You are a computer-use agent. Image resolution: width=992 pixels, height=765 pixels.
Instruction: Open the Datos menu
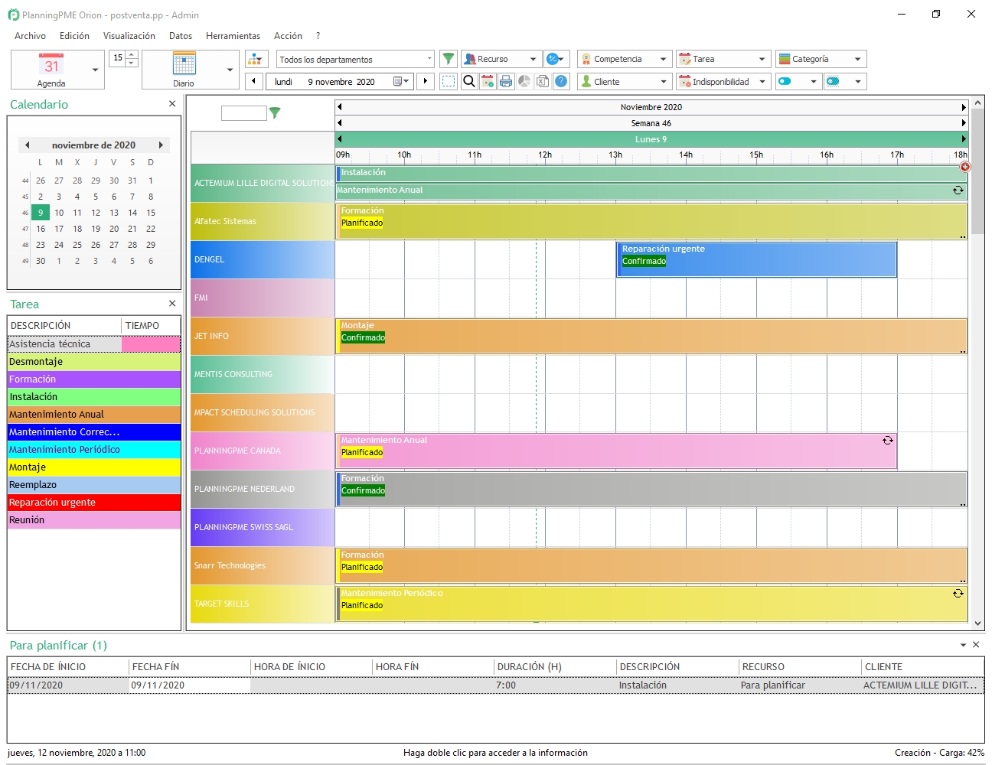click(x=181, y=36)
